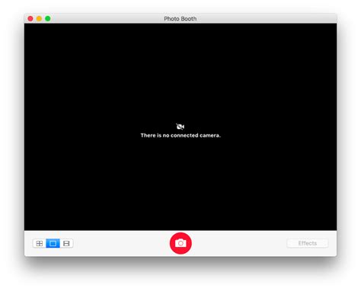Take a photo with the red camera button
The image size is (361, 291).
pos(180,243)
